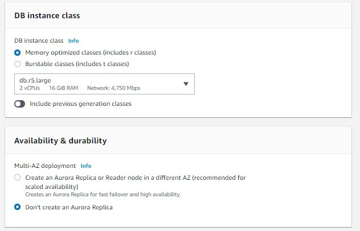Click the 'Include previous generation classes' label text
360x231 pixels.
[80, 104]
